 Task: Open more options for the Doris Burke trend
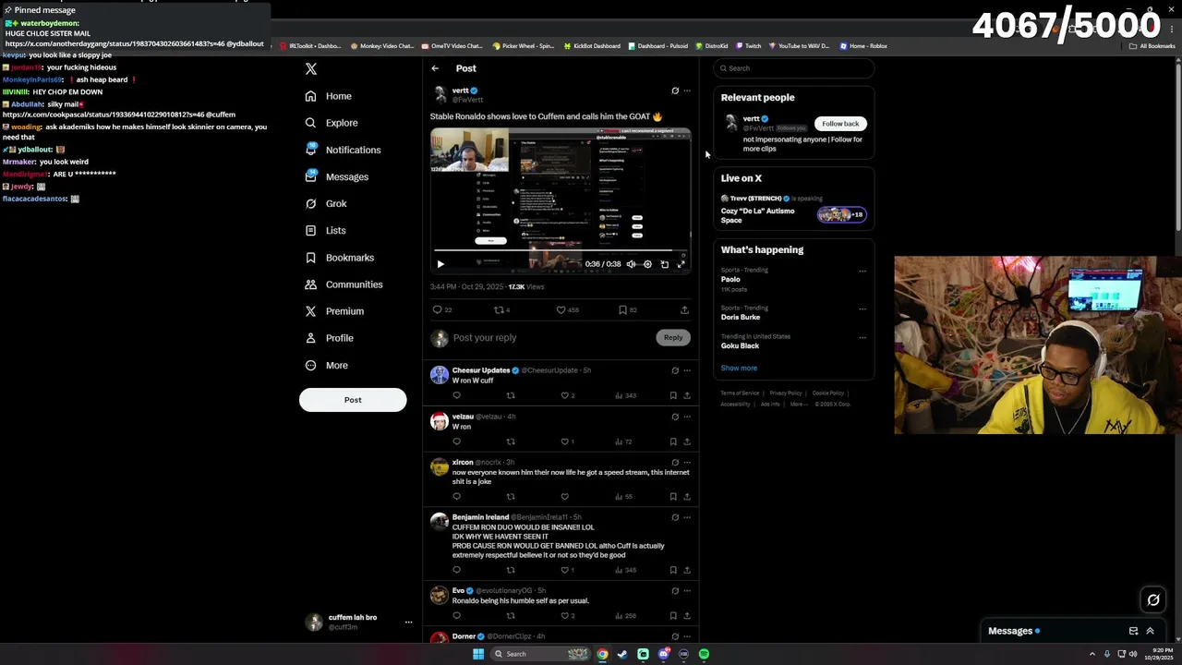point(862,309)
